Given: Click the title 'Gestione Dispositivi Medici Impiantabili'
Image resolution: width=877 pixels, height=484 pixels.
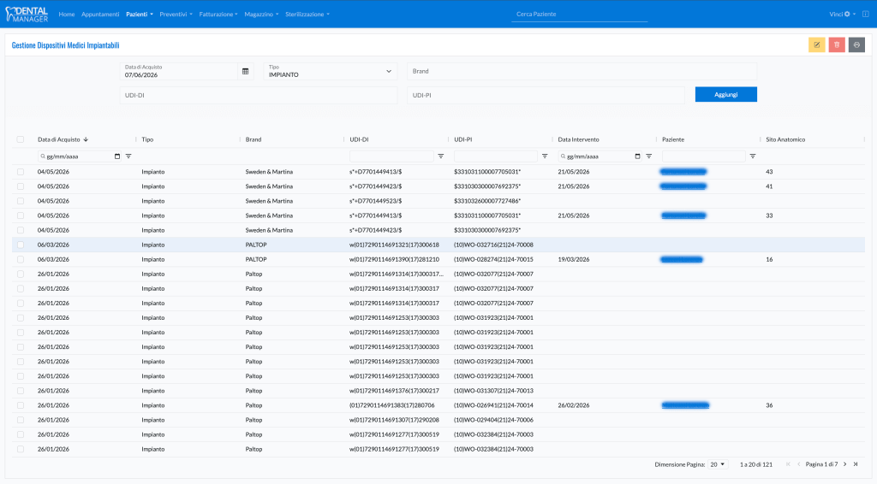Looking at the screenshot, I should 65,45.
